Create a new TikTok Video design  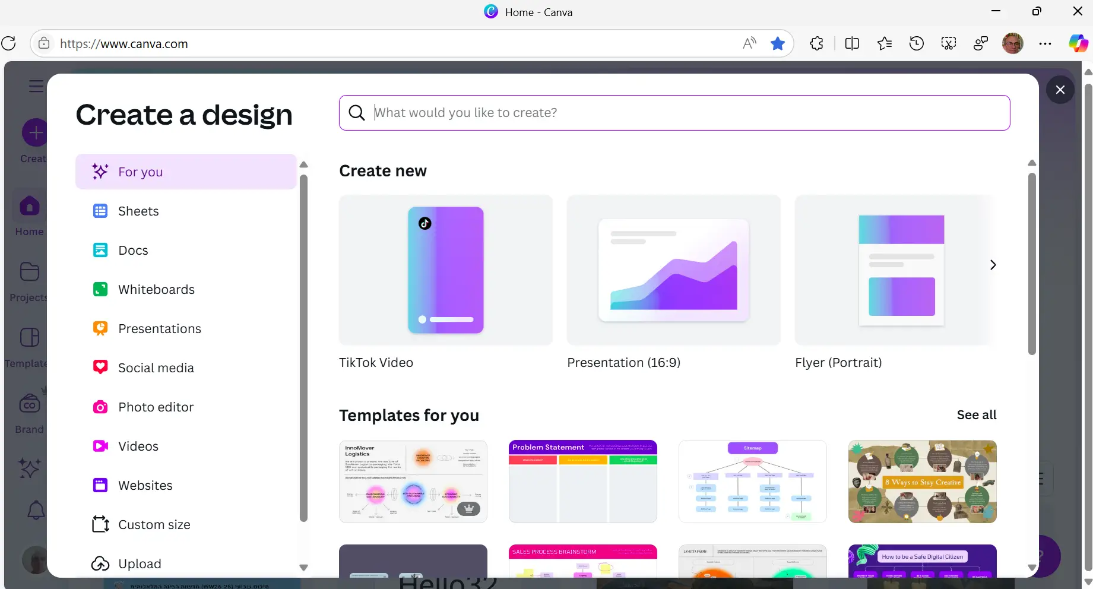point(446,270)
